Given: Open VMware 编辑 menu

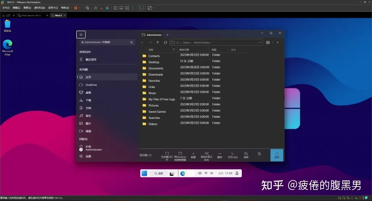Looking at the screenshot, I should 17,8.
